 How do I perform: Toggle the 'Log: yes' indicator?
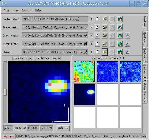[x=8, y=136]
